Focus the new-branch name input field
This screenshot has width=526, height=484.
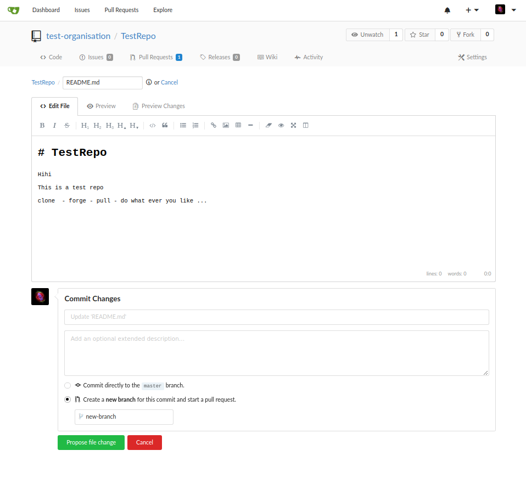(124, 417)
